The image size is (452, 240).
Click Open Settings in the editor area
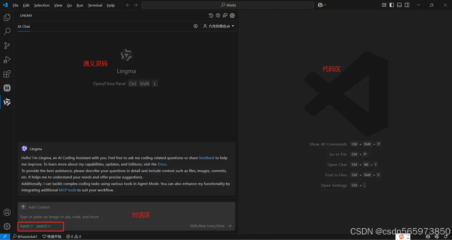tap(334, 185)
